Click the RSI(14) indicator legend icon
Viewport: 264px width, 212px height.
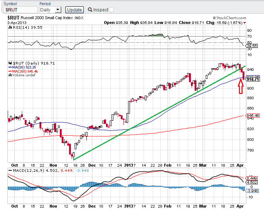coord(10,27)
